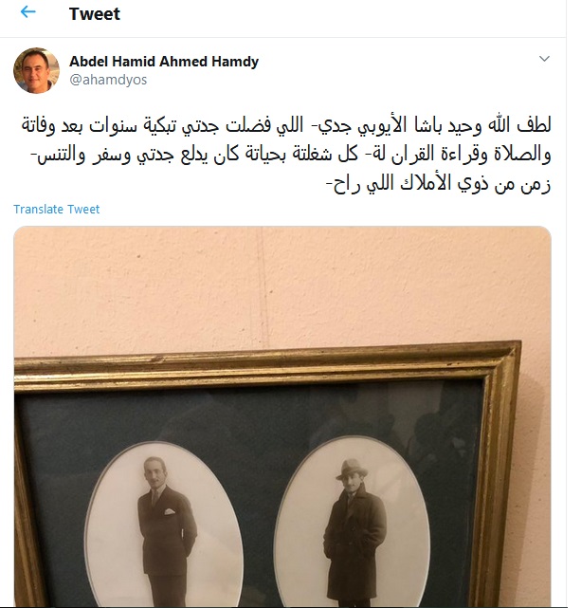Image resolution: width=581 pixels, height=608 pixels.
Task: Select the first line of Arabic tweet text
Action: point(286,126)
